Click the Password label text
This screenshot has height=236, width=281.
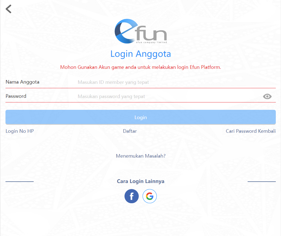[x=16, y=96]
